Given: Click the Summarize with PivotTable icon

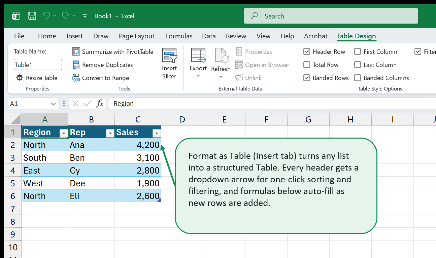Looking at the screenshot, I should point(76,51).
